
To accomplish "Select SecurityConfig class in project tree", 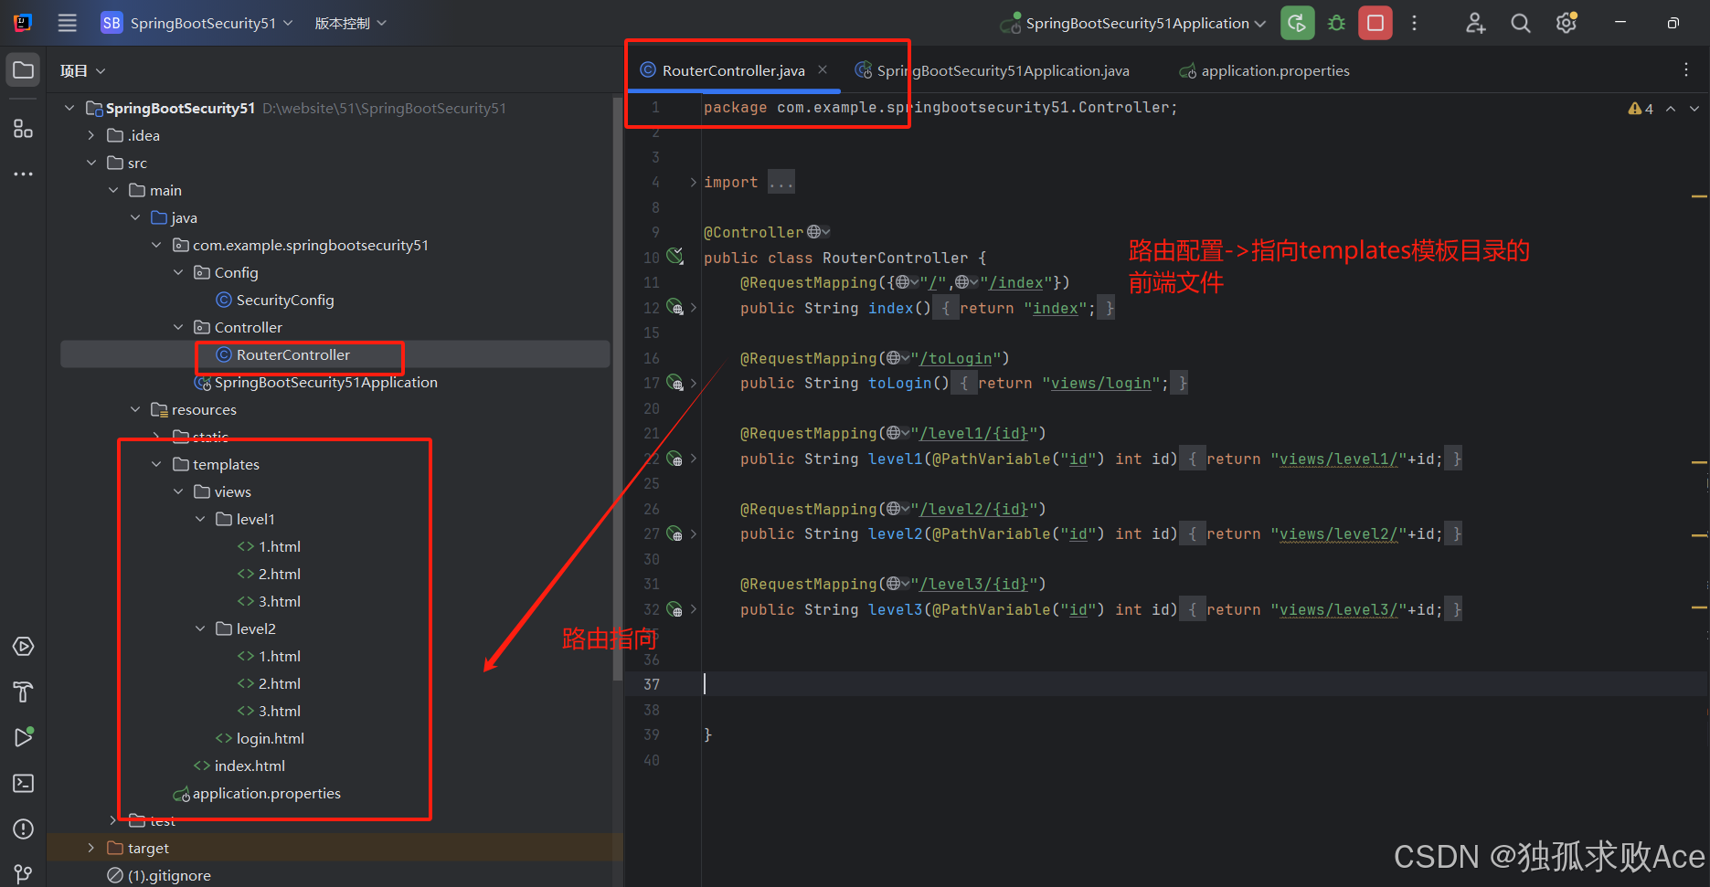I will [275, 300].
